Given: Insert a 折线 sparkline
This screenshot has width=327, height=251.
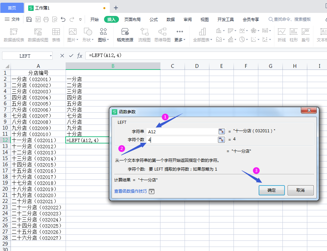Looking at the screenshot, I should click(x=281, y=35).
